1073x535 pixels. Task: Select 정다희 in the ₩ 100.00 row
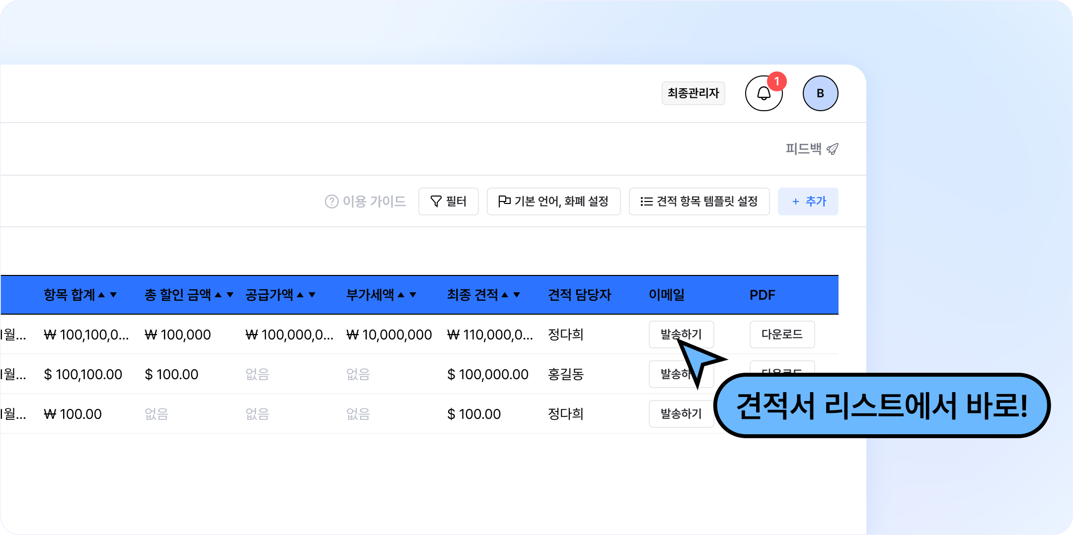(x=565, y=414)
